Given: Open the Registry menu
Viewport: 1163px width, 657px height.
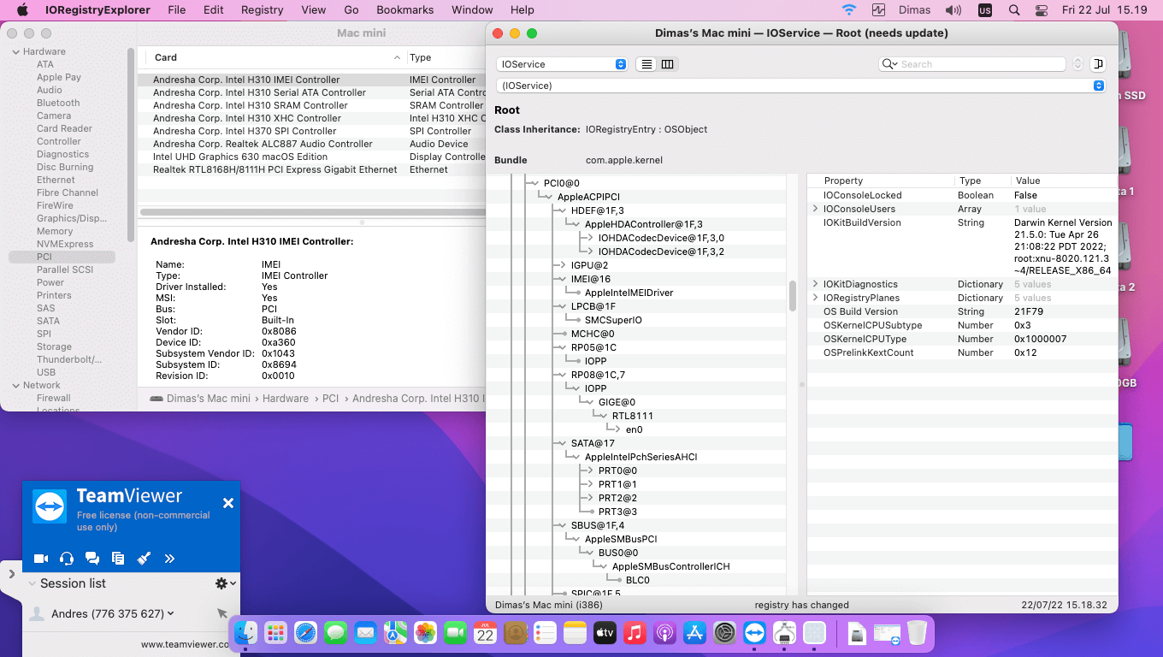Looking at the screenshot, I should (262, 10).
